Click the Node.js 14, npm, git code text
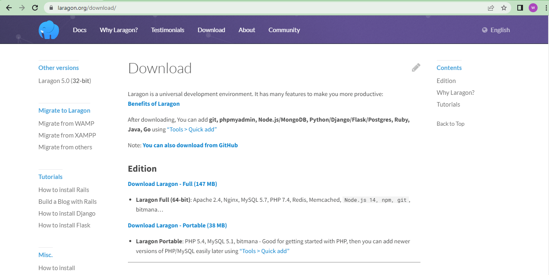The image size is (549, 275). pos(375,200)
